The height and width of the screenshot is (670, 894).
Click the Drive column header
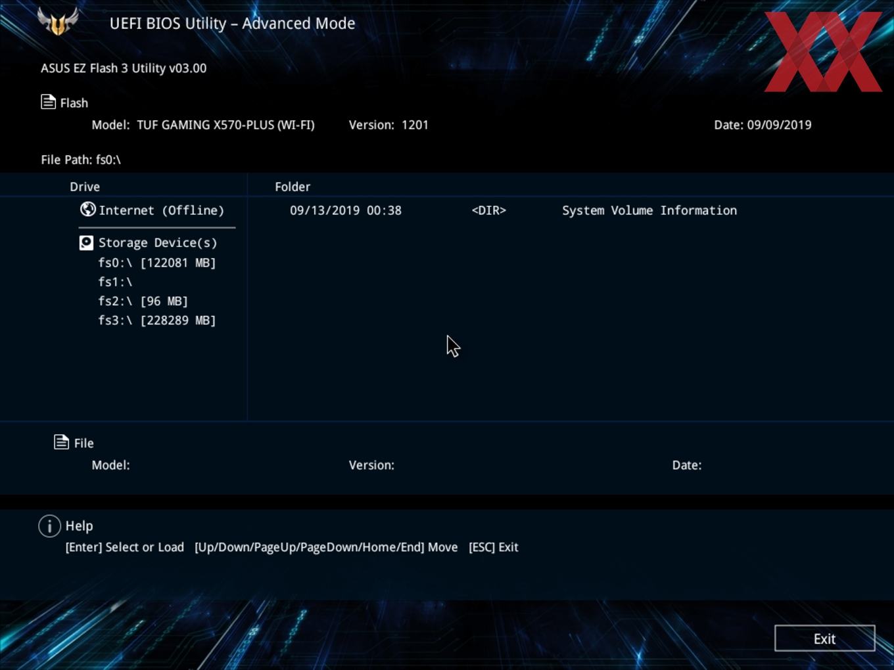[85, 187]
